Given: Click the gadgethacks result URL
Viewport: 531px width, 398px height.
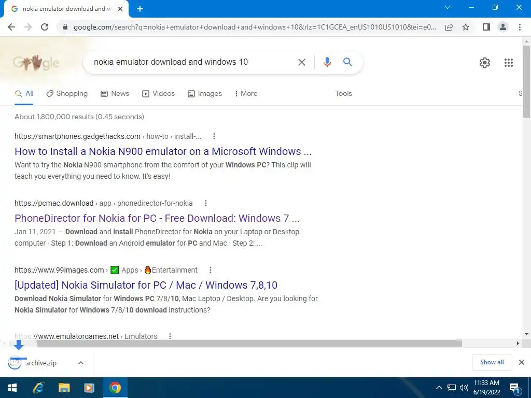Looking at the screenshot, I should tap(108, 136).
